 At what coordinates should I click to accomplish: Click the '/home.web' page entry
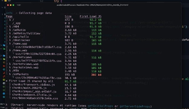pos(20,51)
